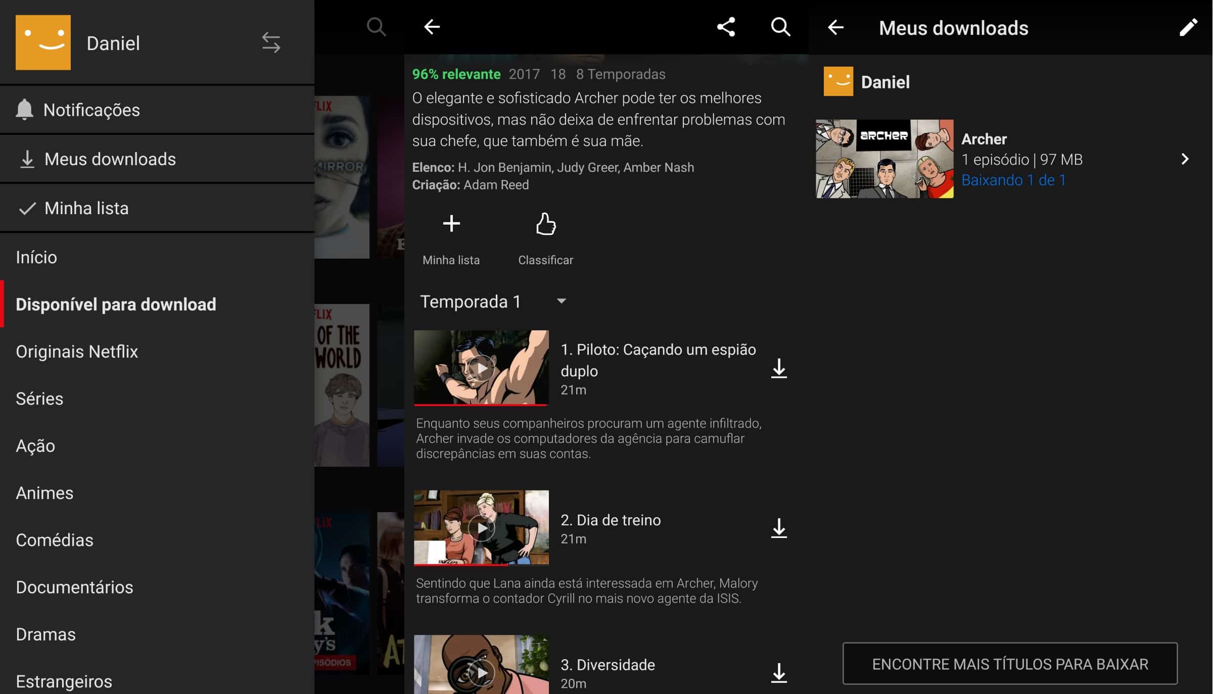Tap the dimmed search icon behind the side menu

[x=376, y=27]
